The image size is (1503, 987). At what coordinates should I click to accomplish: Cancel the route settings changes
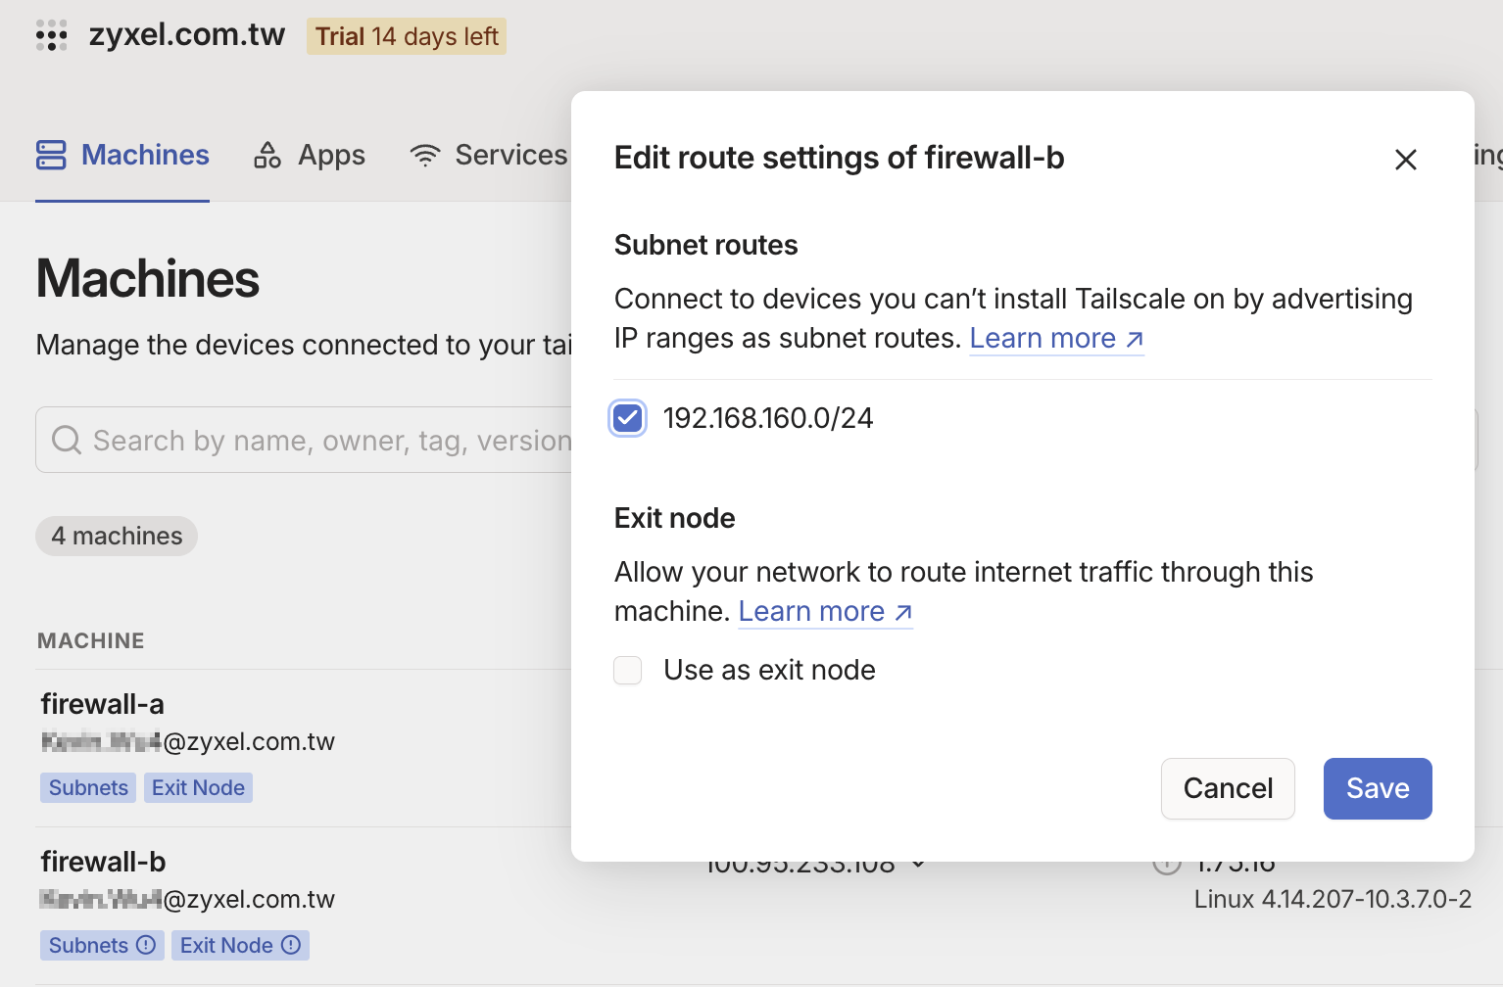[1227, 788]
